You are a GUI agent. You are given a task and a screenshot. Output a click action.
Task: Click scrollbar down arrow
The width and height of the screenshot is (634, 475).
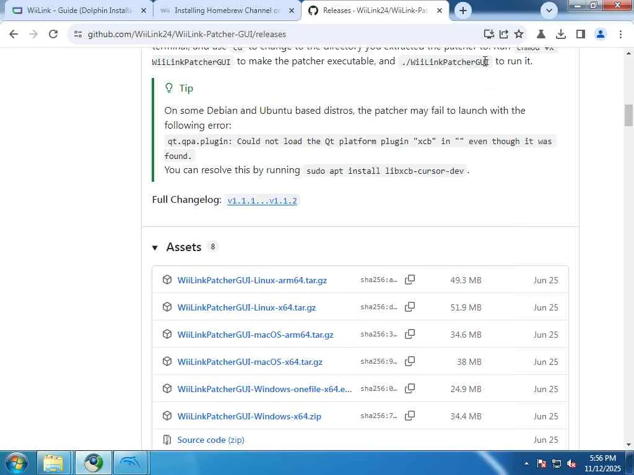point(628,445)
